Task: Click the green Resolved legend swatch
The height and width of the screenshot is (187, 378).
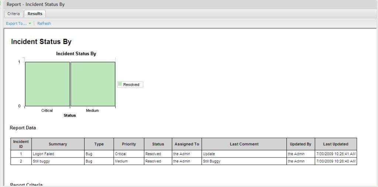Action: point(120,84)
